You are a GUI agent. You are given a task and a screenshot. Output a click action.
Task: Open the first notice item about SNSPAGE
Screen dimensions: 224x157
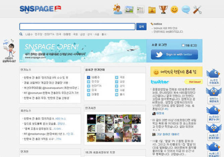click(165, 28)
